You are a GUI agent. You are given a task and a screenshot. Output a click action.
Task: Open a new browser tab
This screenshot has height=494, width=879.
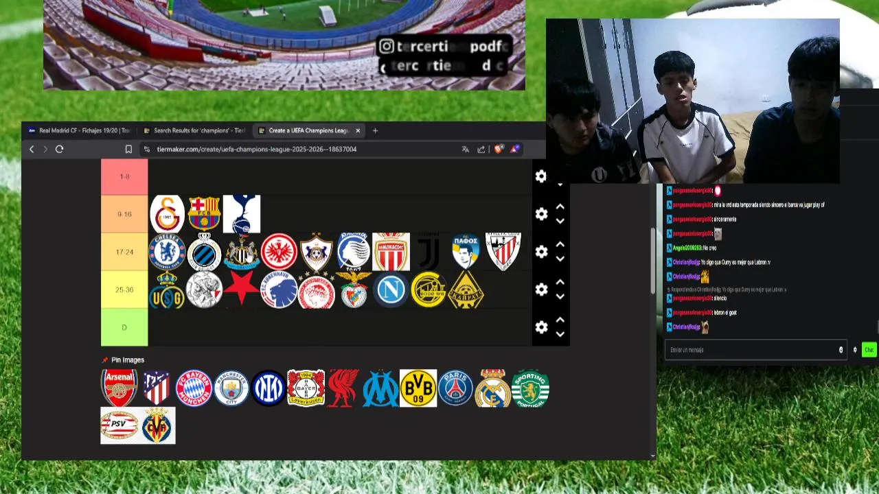point(375,130)
